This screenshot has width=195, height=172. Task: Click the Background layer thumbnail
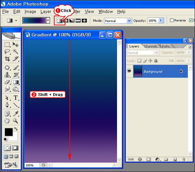138,71
